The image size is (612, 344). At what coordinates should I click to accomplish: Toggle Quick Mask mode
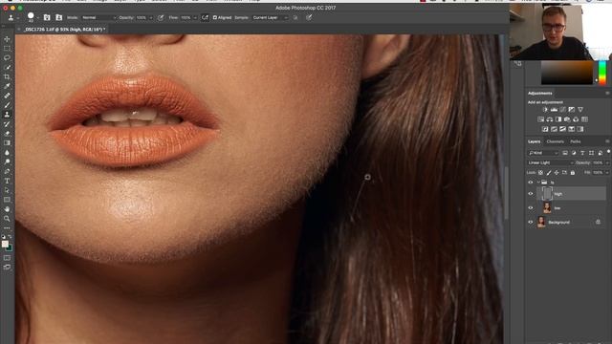[x=7, y=258]
